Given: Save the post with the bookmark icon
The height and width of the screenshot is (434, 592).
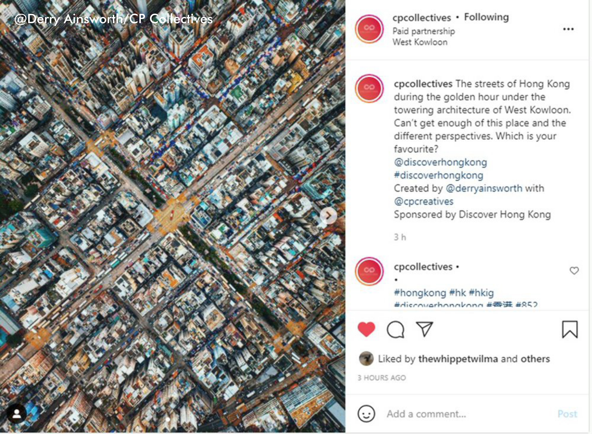Looking at the screenshot, I should tap(570, 329).
